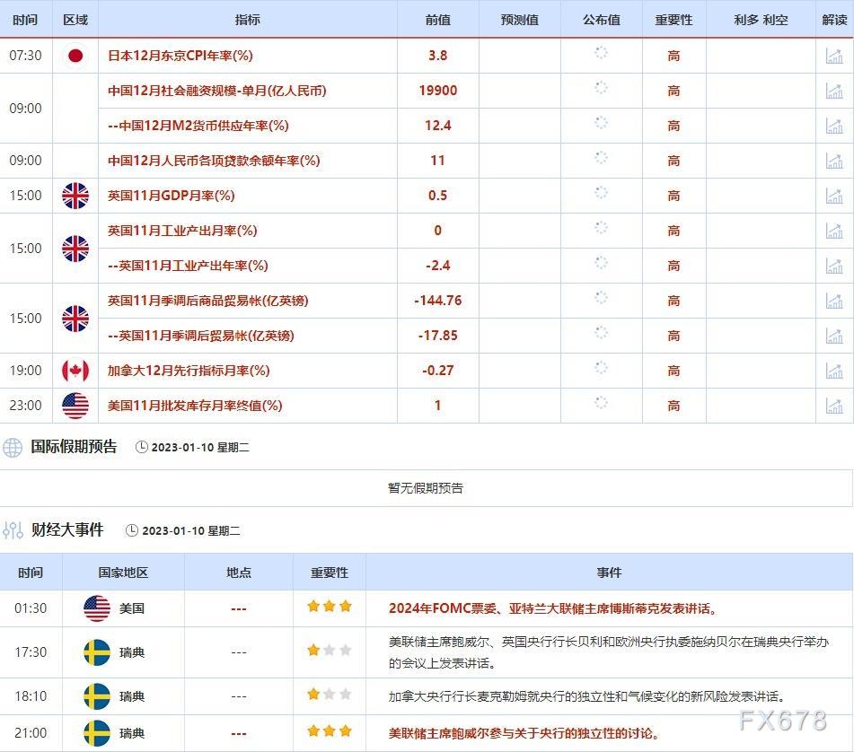Select previous value -0.27
This screenshot has width=854, height=752.
point(438,371)
